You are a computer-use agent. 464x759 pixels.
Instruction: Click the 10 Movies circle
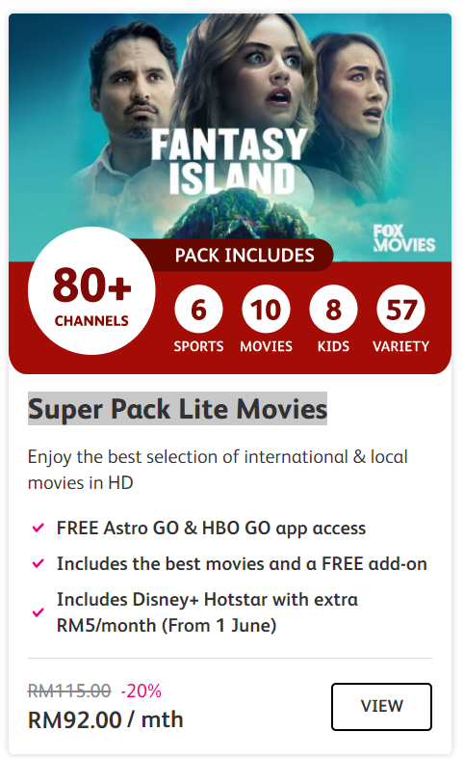click(x=266, y=310)
